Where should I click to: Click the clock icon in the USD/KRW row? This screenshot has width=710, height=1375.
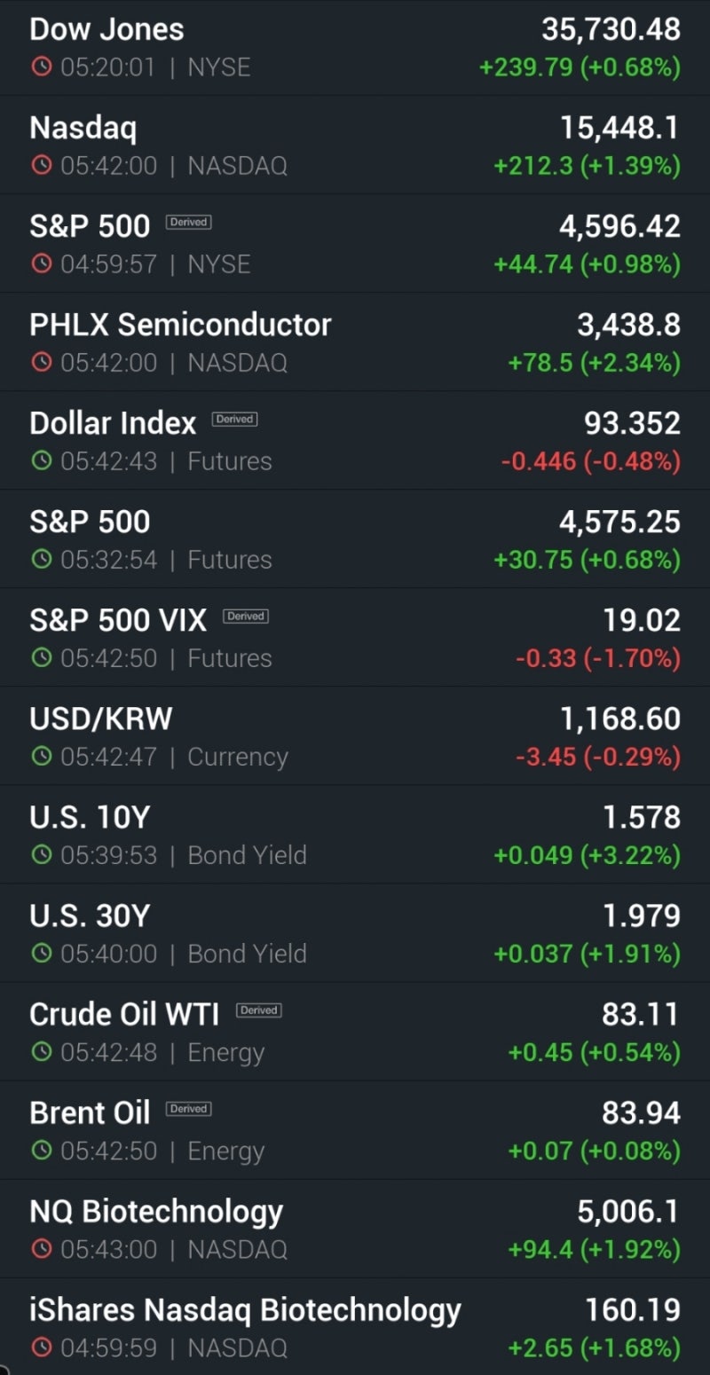point(41,757)
